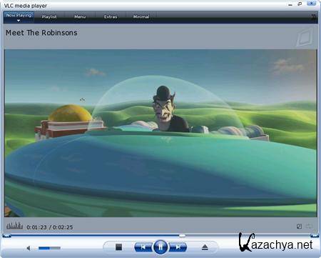Click the Meet The Robinsons title
Viewport: 321px width, 258px height.
(x=41, y=33)
